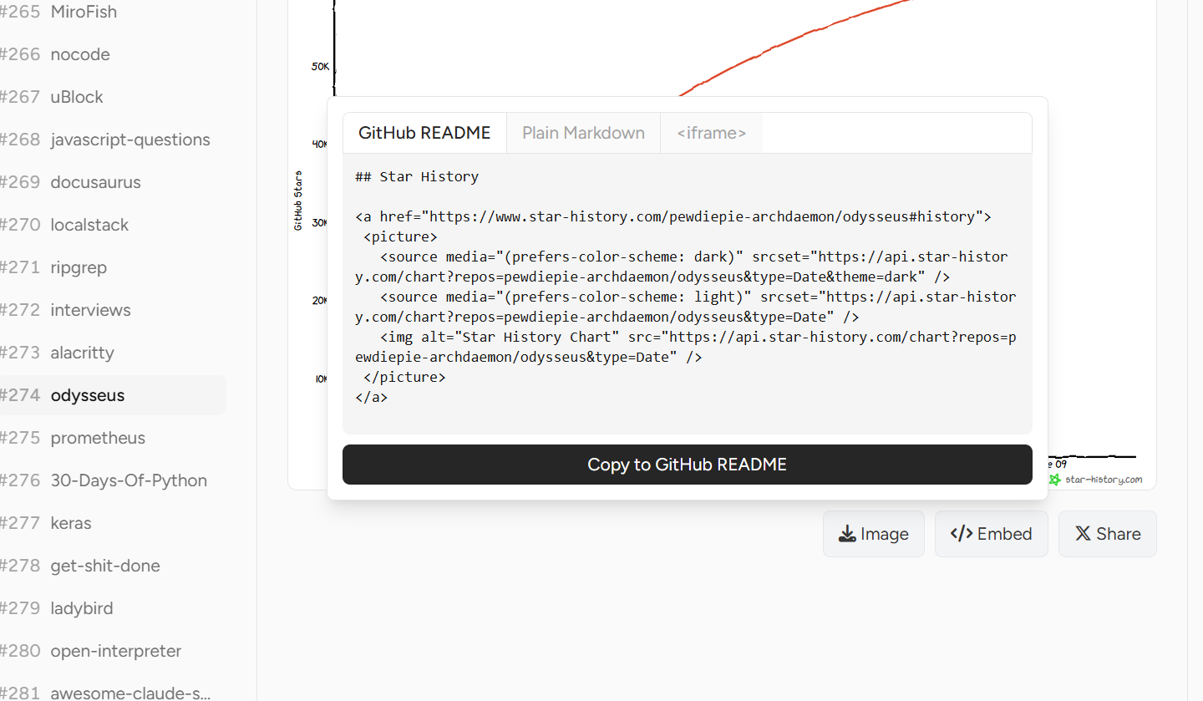Click the Embed button
This screenshot has width=1203, height=701.
coord(992,534)
